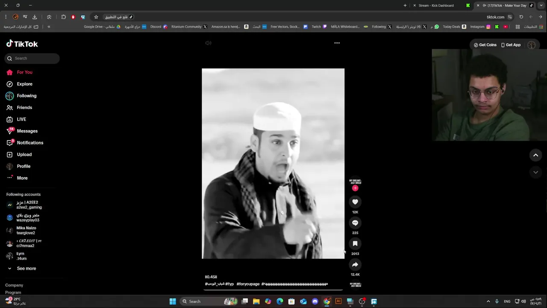Click the video sound disc at bottom right
The height and width of the screenshot is (308, 547).
(355, 284)
